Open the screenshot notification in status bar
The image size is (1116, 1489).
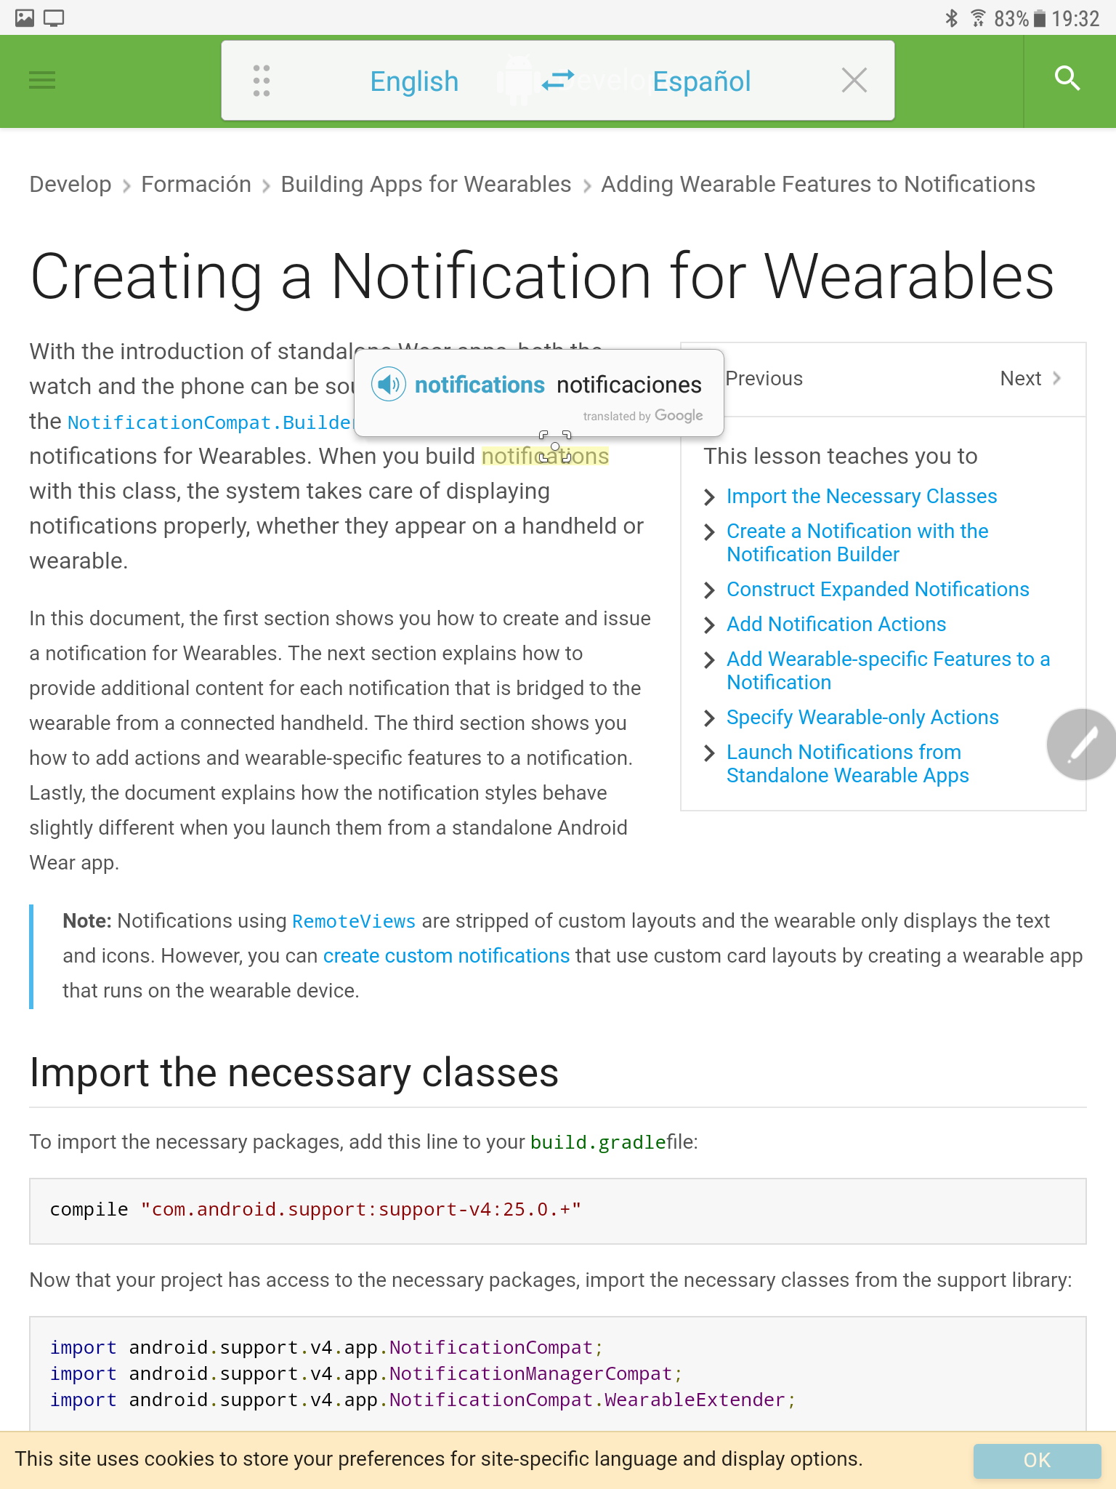point(25,17)
